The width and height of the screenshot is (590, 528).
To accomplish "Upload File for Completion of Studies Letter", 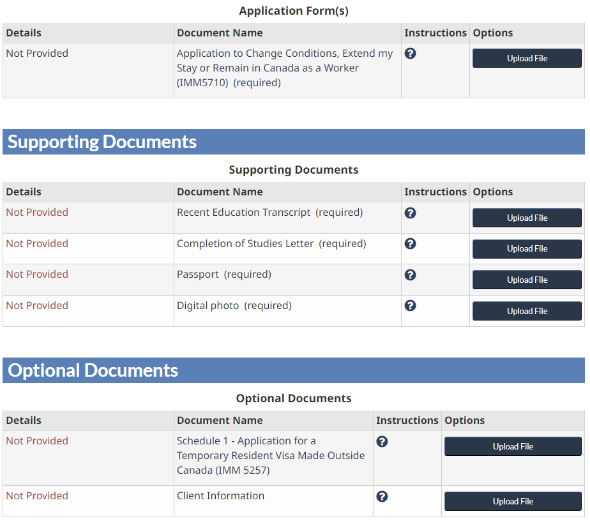I will [x=527, y=249].
